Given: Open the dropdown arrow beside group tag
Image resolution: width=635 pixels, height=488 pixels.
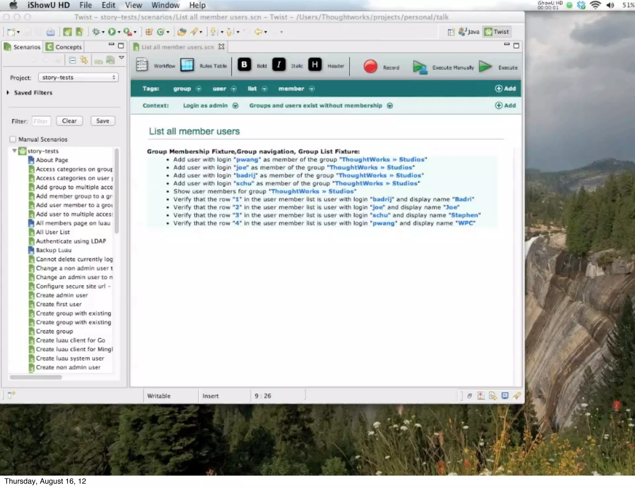Looking at the screenshot, I should click(199, 89).
